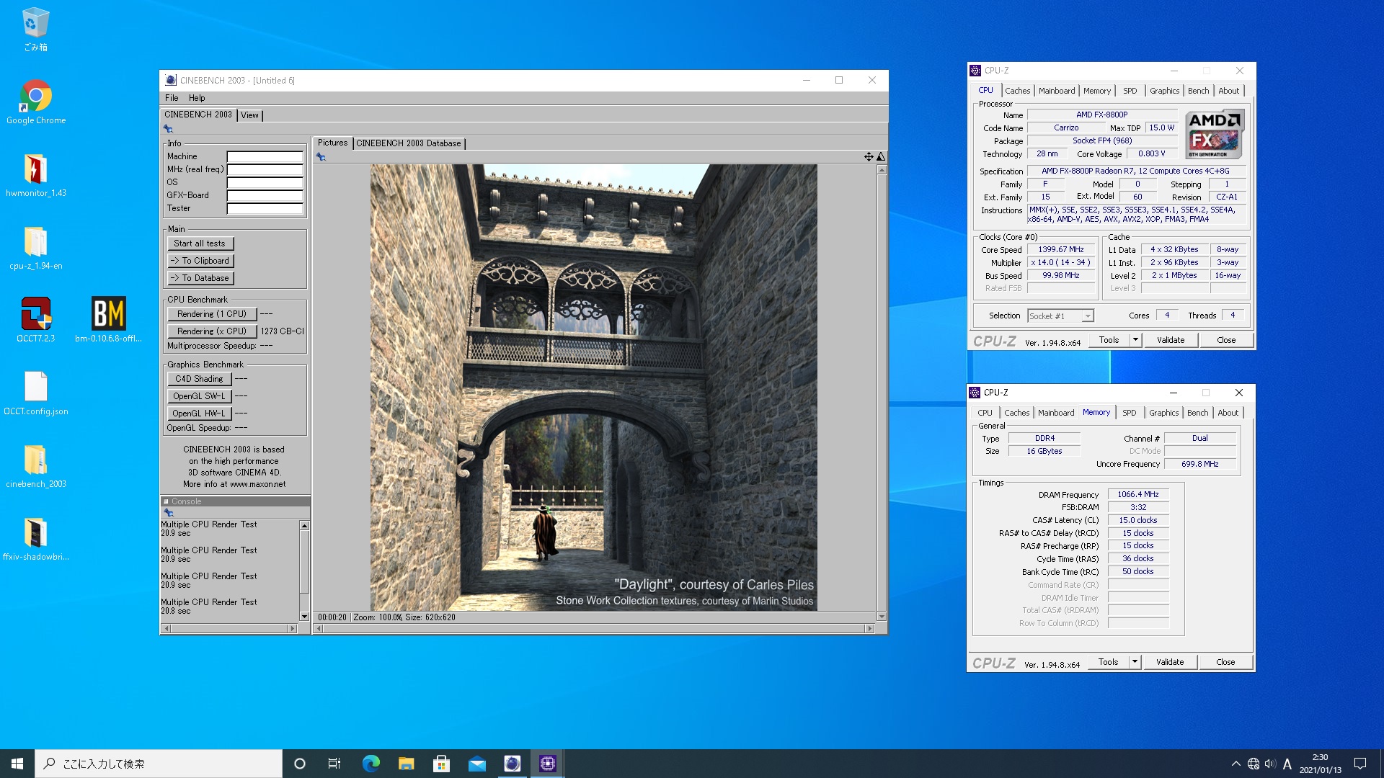Click the Tester input field

tap(265, 208)
